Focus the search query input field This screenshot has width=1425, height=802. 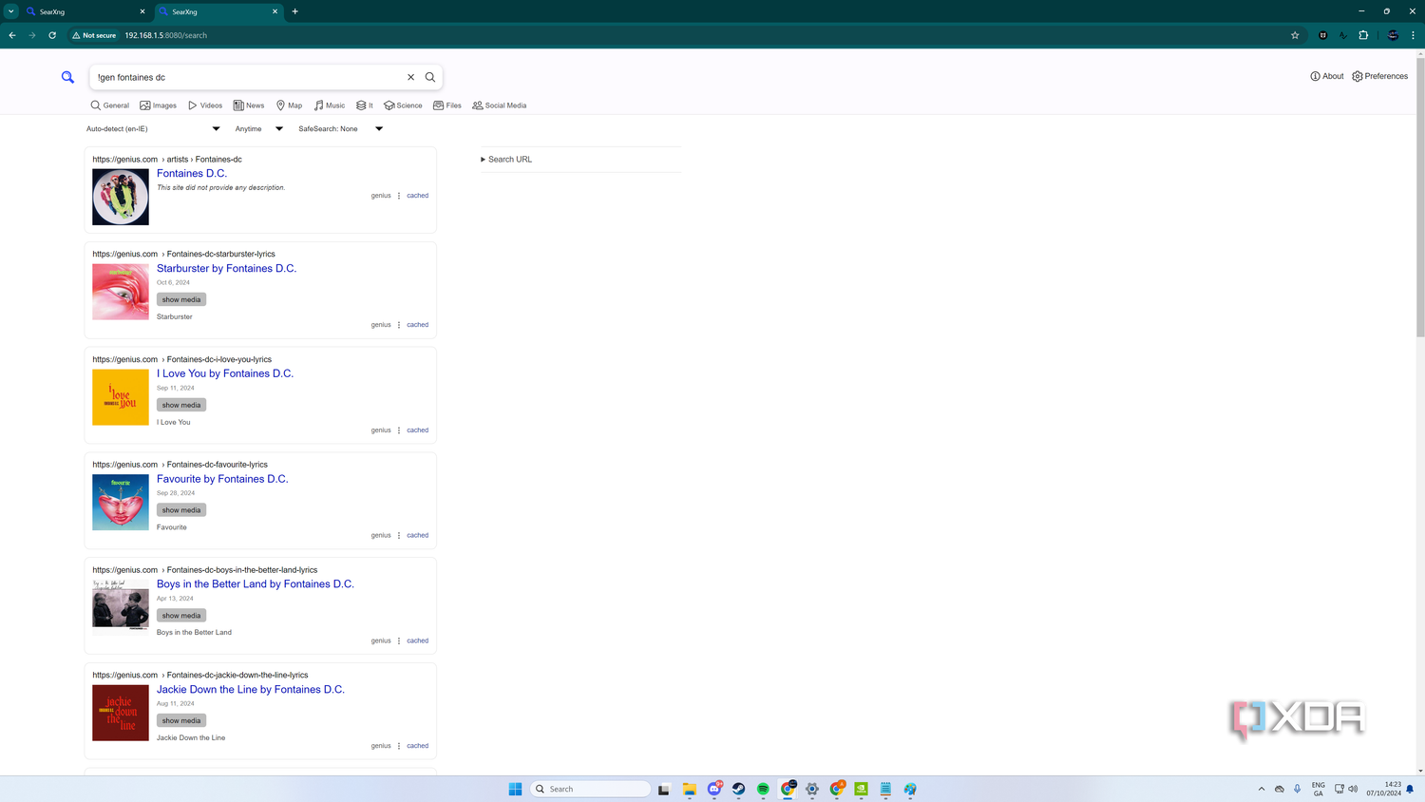pos(249,77)
